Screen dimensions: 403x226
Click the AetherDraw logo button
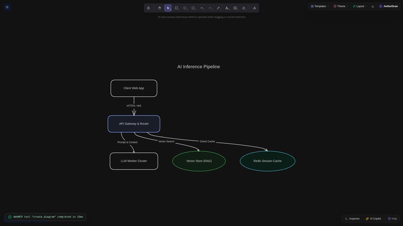(388, 6)
